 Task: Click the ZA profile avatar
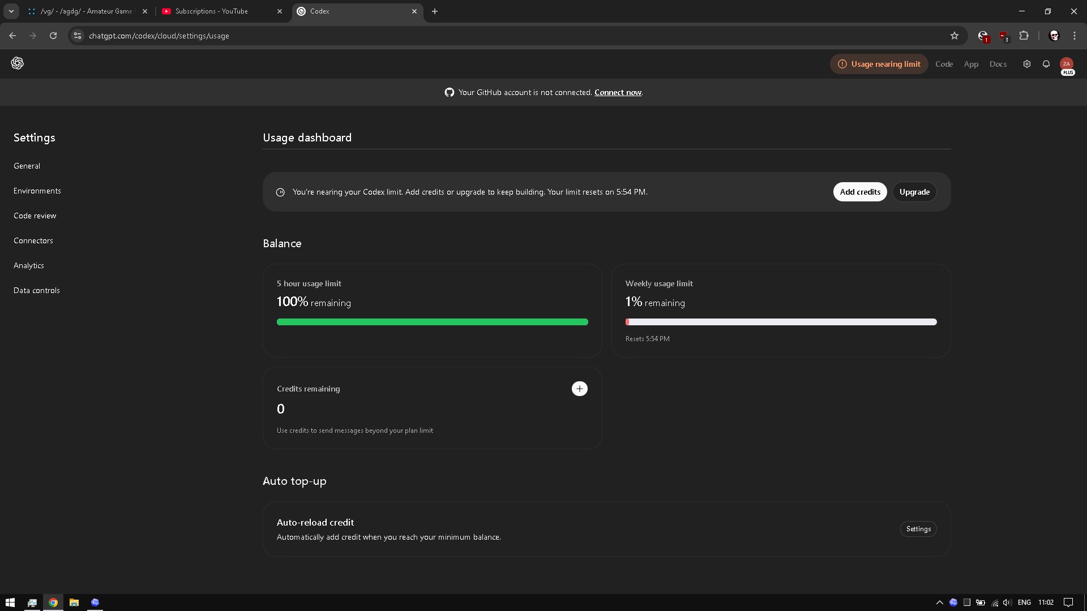(x=1066, y=64)
